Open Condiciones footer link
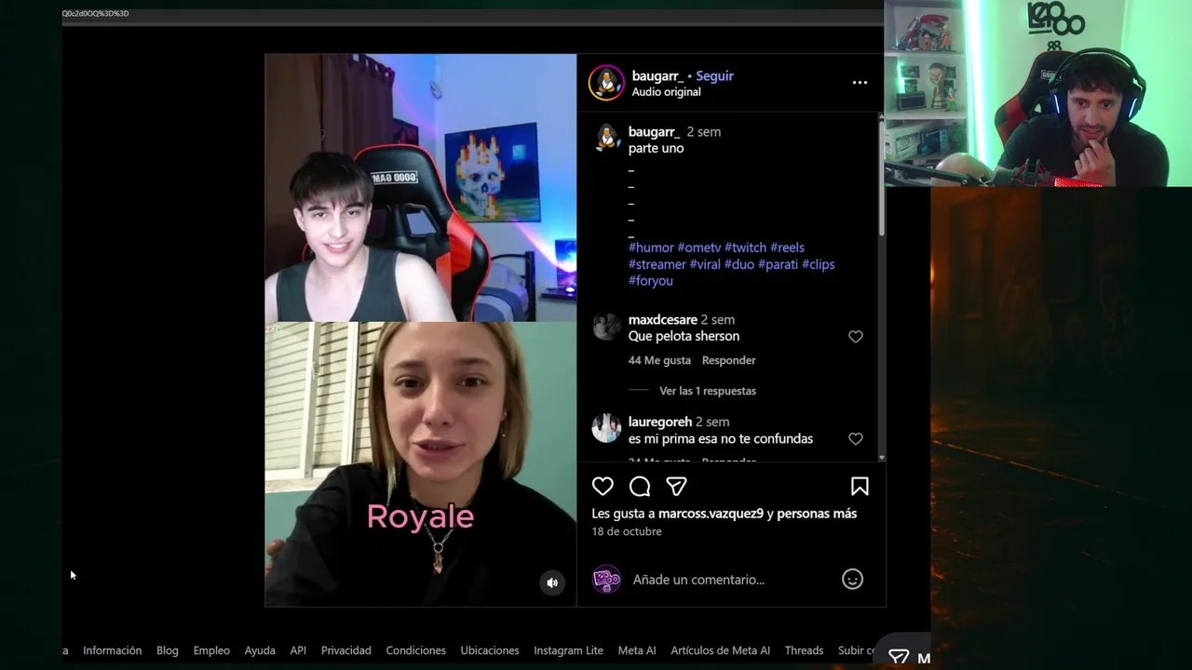1192x670 pixels. coord(416,650)
